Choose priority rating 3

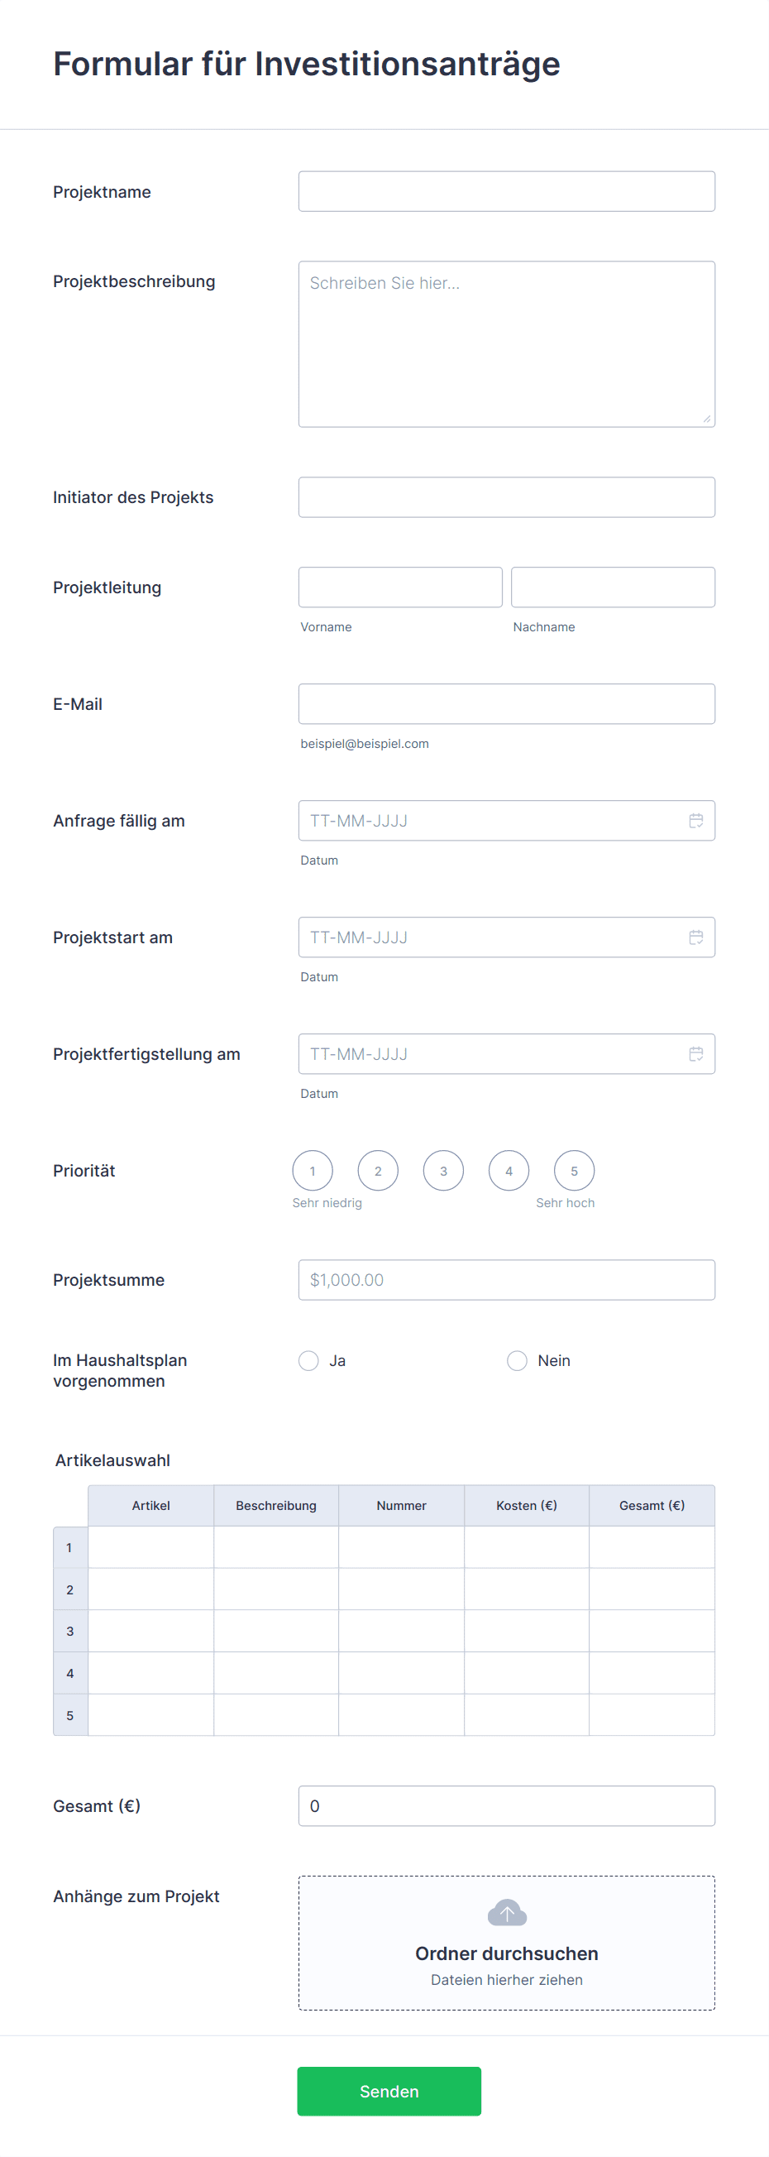(x=442, y=1171)
